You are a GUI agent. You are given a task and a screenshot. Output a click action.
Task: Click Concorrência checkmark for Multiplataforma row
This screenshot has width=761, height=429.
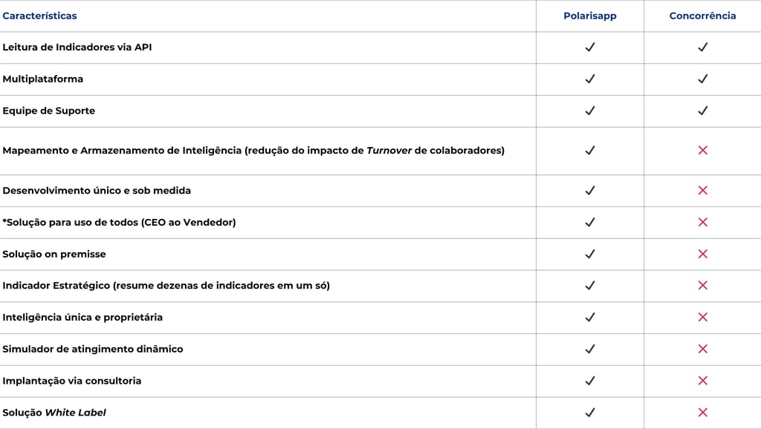click(x=702, y=79)
